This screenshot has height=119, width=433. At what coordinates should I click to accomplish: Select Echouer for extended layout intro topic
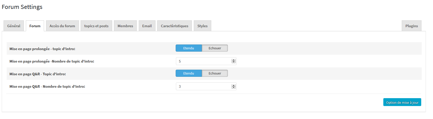[215, 48]
